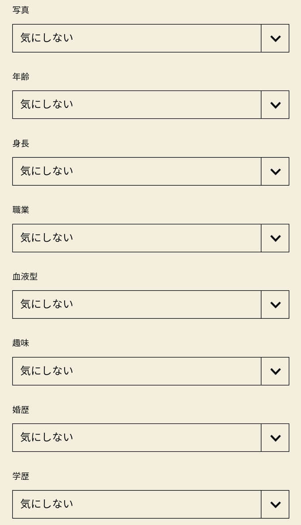Click the chevron on the 婚歴 selector

click(x=275, y=438)
